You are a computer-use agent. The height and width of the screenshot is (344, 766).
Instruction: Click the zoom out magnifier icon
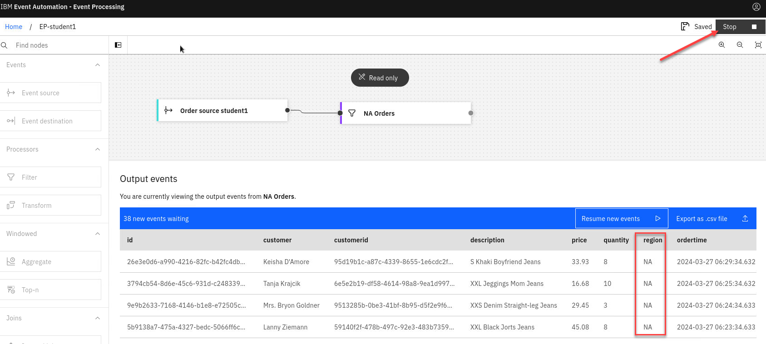coord(740,45)
